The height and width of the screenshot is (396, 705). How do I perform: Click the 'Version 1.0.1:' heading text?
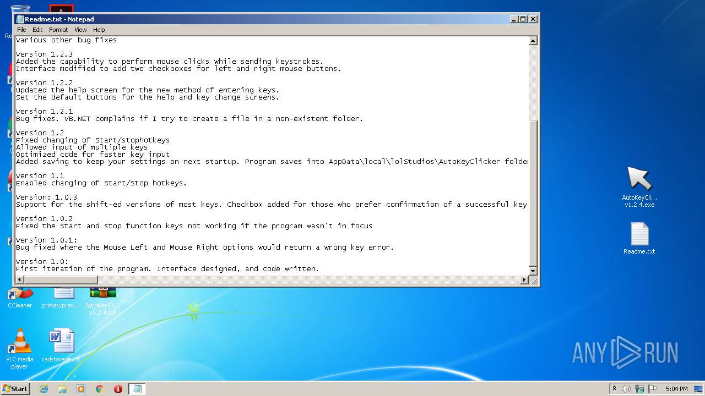click(x=46, y=240)
